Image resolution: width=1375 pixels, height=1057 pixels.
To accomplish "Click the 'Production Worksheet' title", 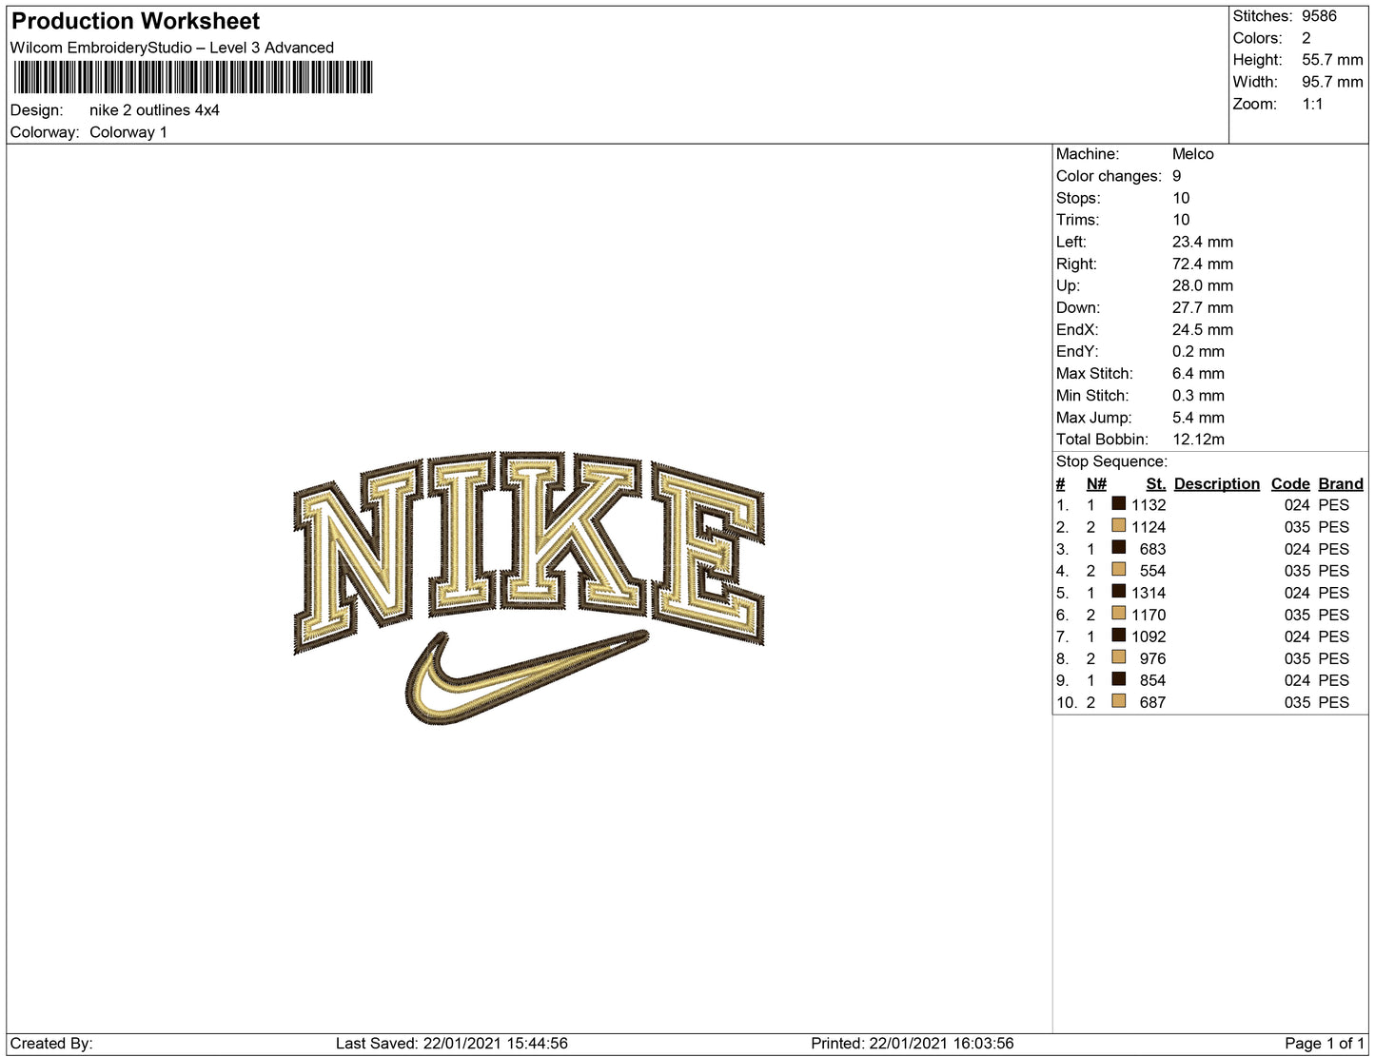I will pos(135,21).
